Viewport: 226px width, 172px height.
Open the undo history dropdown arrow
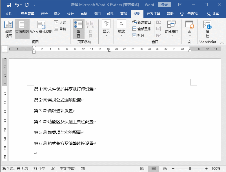coord(21,5)
